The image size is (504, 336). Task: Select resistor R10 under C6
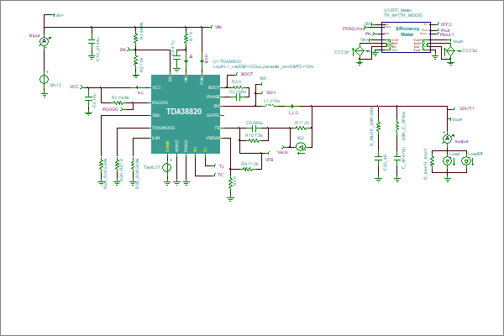pos(254,140)
